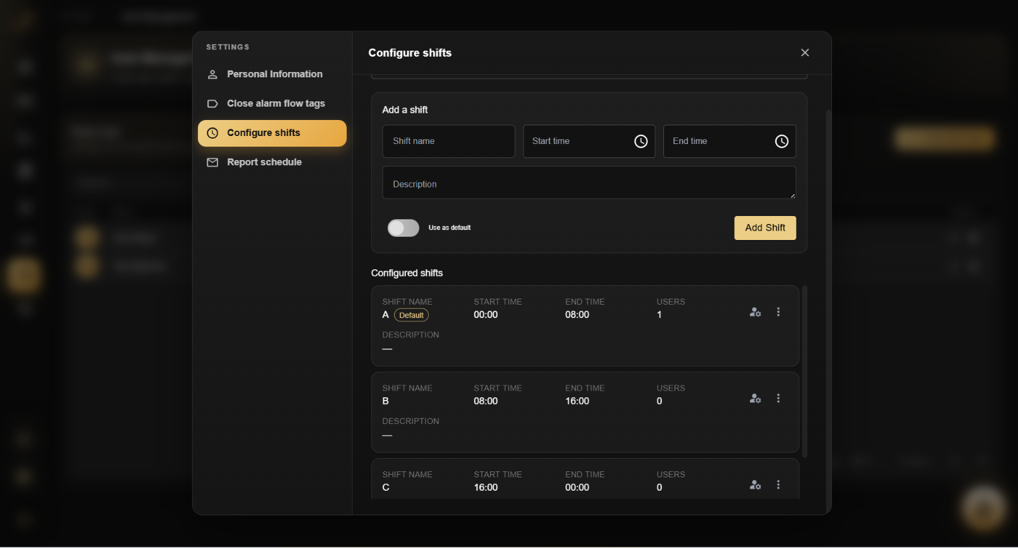Click the Add Shift button
Image resolution: width=1018 pixels, height=548 pixels.
click(x=765, y=228)
